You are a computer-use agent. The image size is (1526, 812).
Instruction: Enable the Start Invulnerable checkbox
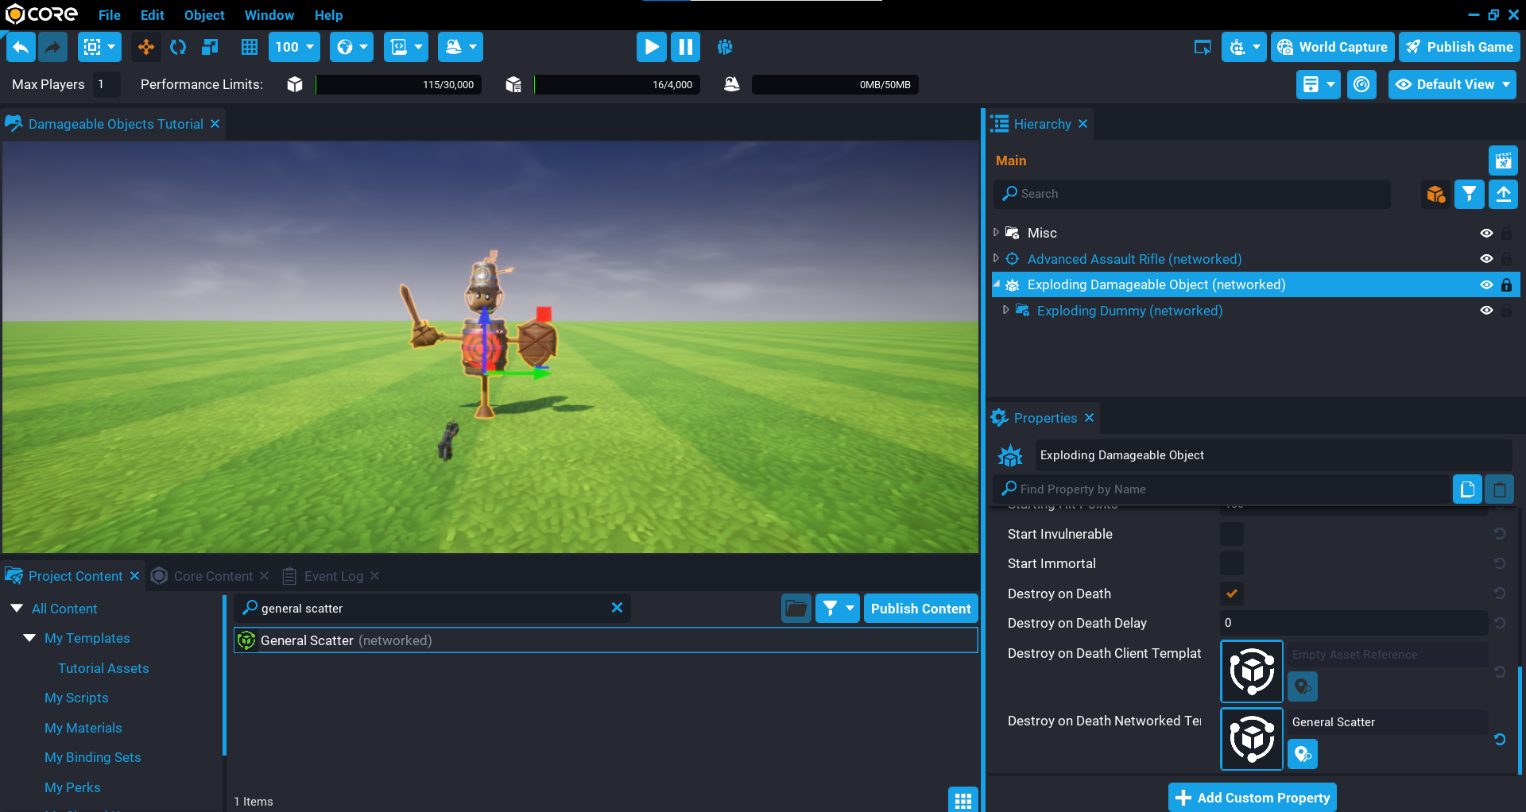[x=1231, y=534]
